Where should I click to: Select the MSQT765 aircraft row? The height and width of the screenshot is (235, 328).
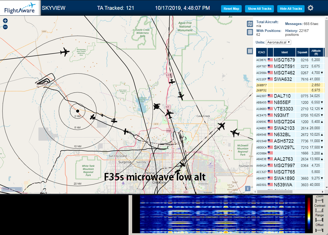290,172
